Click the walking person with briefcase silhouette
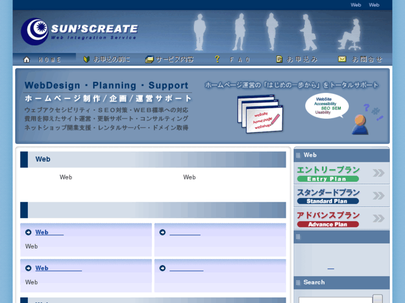The width and height of the screenshot is (405, 303). [x=309, y=32]
